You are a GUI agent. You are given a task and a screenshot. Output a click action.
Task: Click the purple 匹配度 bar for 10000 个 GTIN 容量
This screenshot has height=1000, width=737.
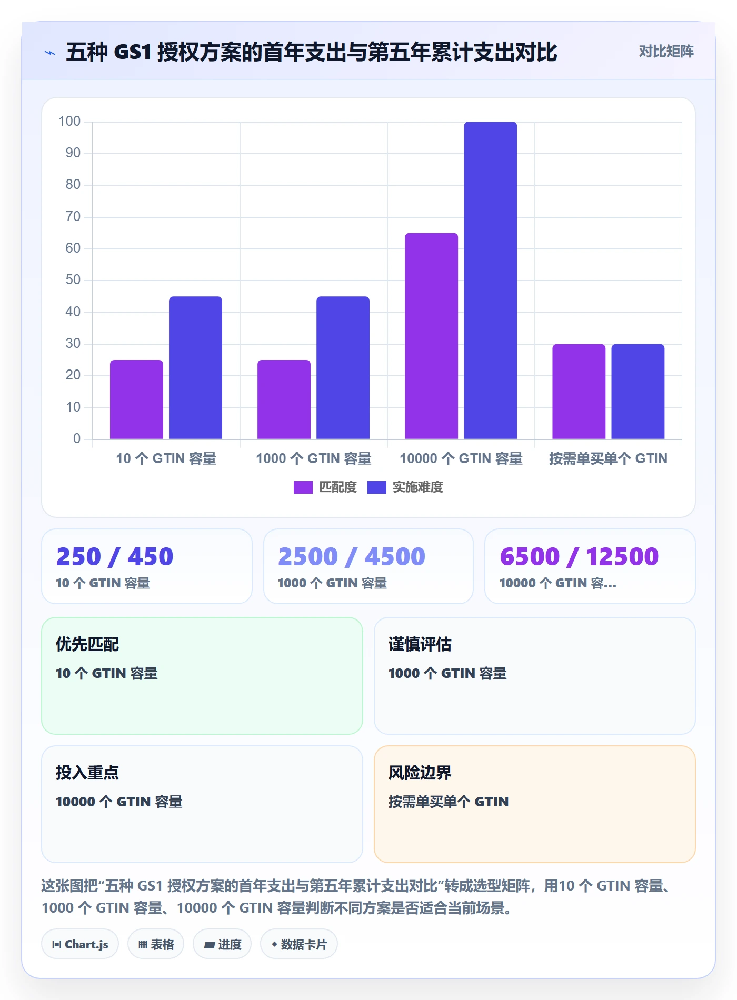431,336
